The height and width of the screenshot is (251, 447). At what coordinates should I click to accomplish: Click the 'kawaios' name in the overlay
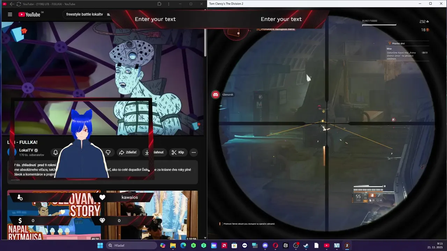[x=130, y=197]
